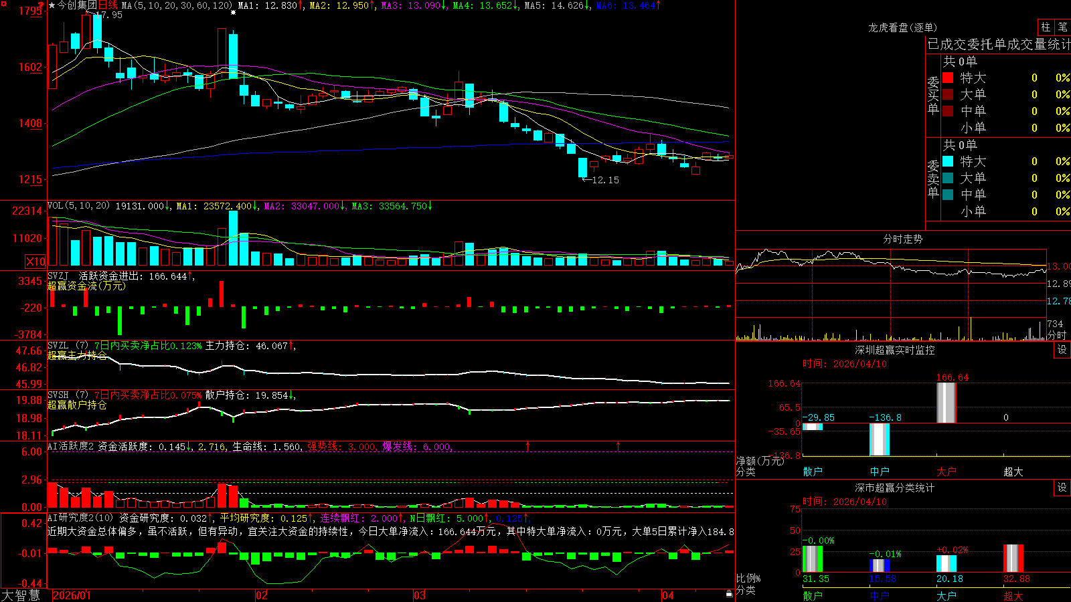Image resolution: width=1071 pixels, height=602 pixels.
Task: Click the 03 month marker on the time axis
Action: [420, 595]
